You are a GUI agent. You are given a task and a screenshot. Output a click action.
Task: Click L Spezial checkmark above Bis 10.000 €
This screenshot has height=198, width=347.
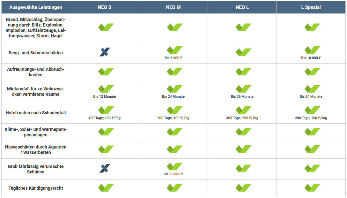[312, 50]
